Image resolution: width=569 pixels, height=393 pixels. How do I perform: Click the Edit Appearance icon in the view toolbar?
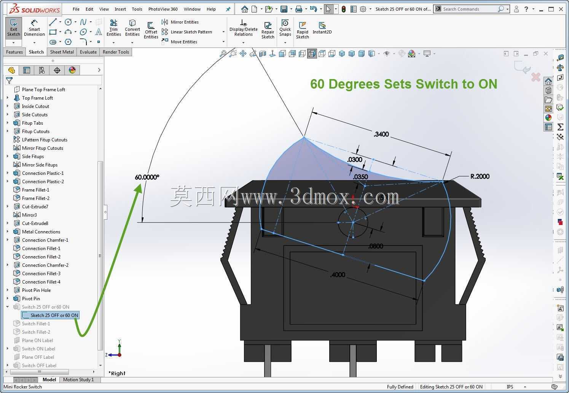(402, 54)
